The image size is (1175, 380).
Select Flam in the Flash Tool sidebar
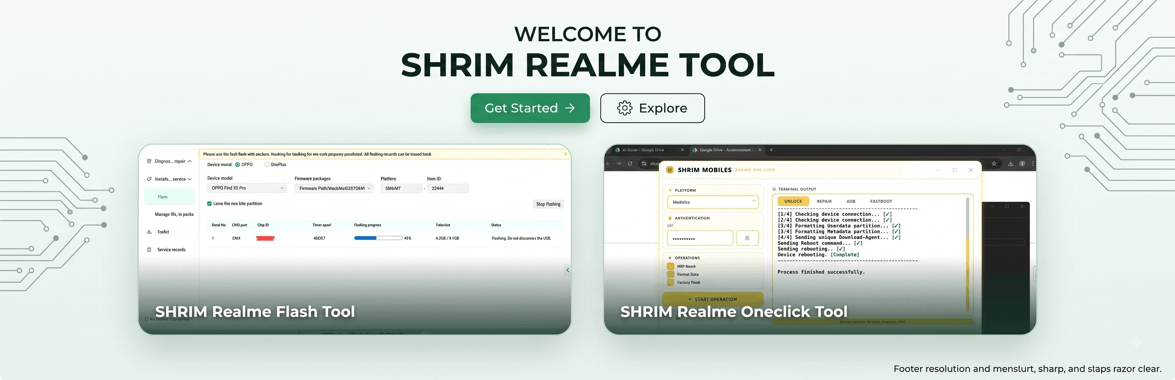click(x=170, y=197)
